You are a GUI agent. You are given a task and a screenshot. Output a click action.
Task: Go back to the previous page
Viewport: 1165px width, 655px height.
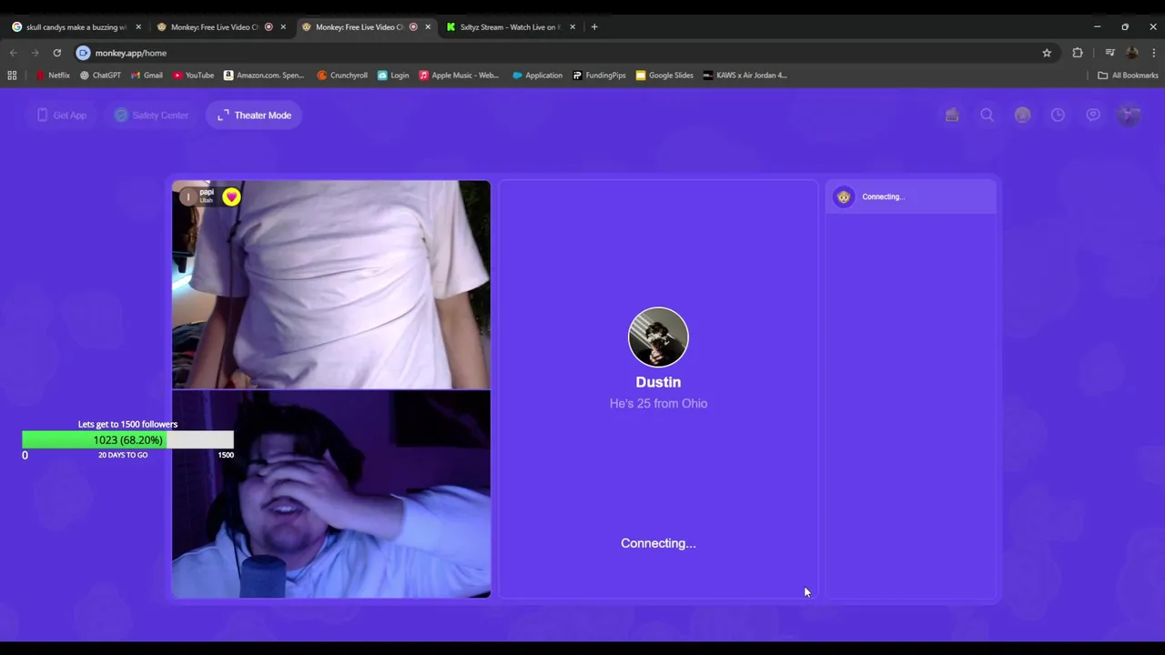(x=14, y=53)
